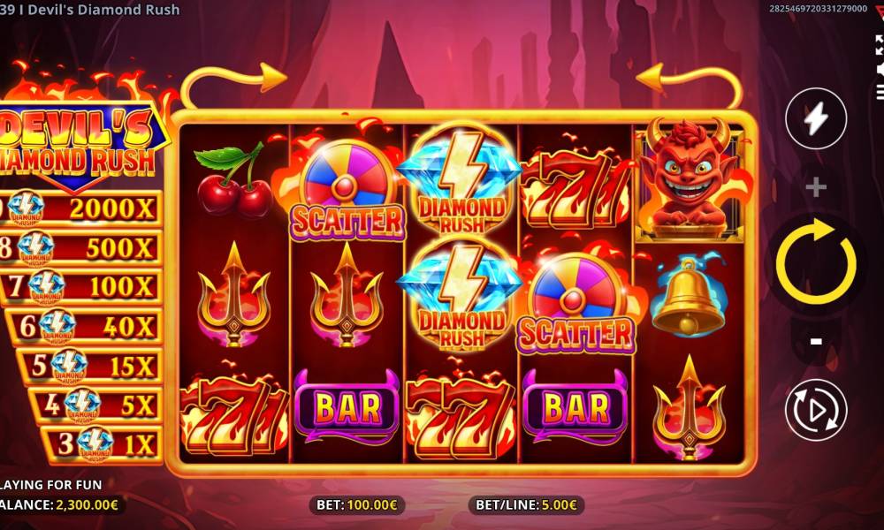Open autoplay with the circular play icon
The width and height of the screenshot is (884, 530).
[x=816, y=410]
